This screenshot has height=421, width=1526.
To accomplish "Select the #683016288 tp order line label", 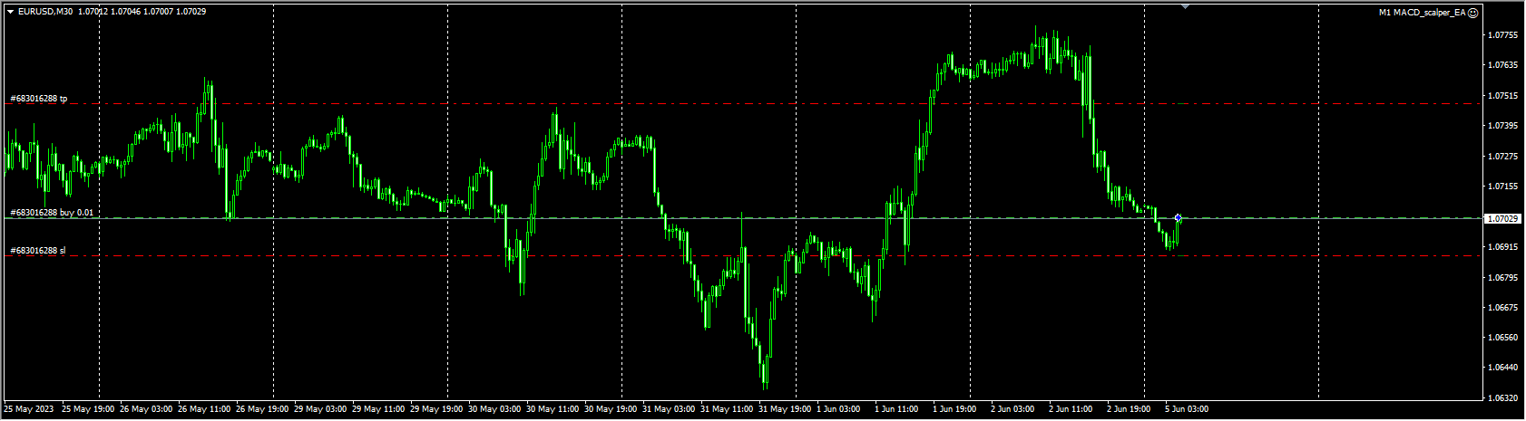I will pos(39,98).
